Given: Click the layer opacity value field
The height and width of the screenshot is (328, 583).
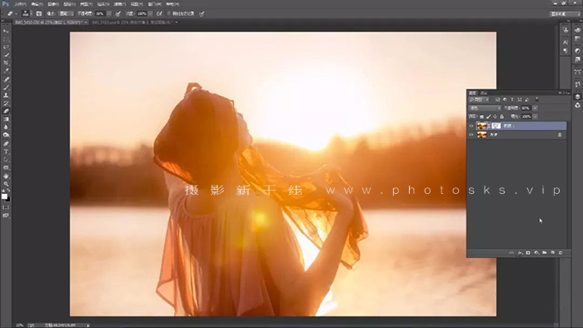Looking at the screenshot, I should [526, 108].
